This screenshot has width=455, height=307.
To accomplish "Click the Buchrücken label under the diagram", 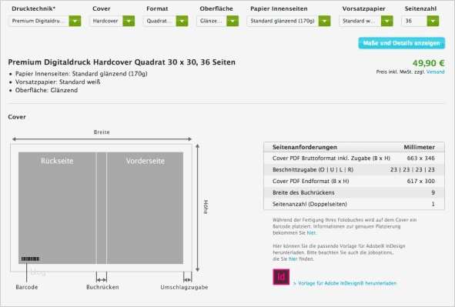I will pyautogui.click(x=102, y=287).
